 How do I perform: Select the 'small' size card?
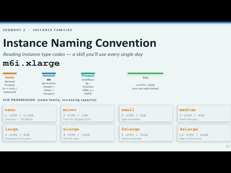(x=146, y=114)
